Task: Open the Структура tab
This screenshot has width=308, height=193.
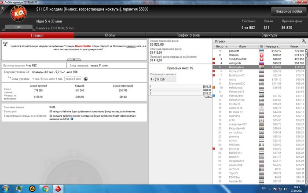Action: [x=269, y=35]
